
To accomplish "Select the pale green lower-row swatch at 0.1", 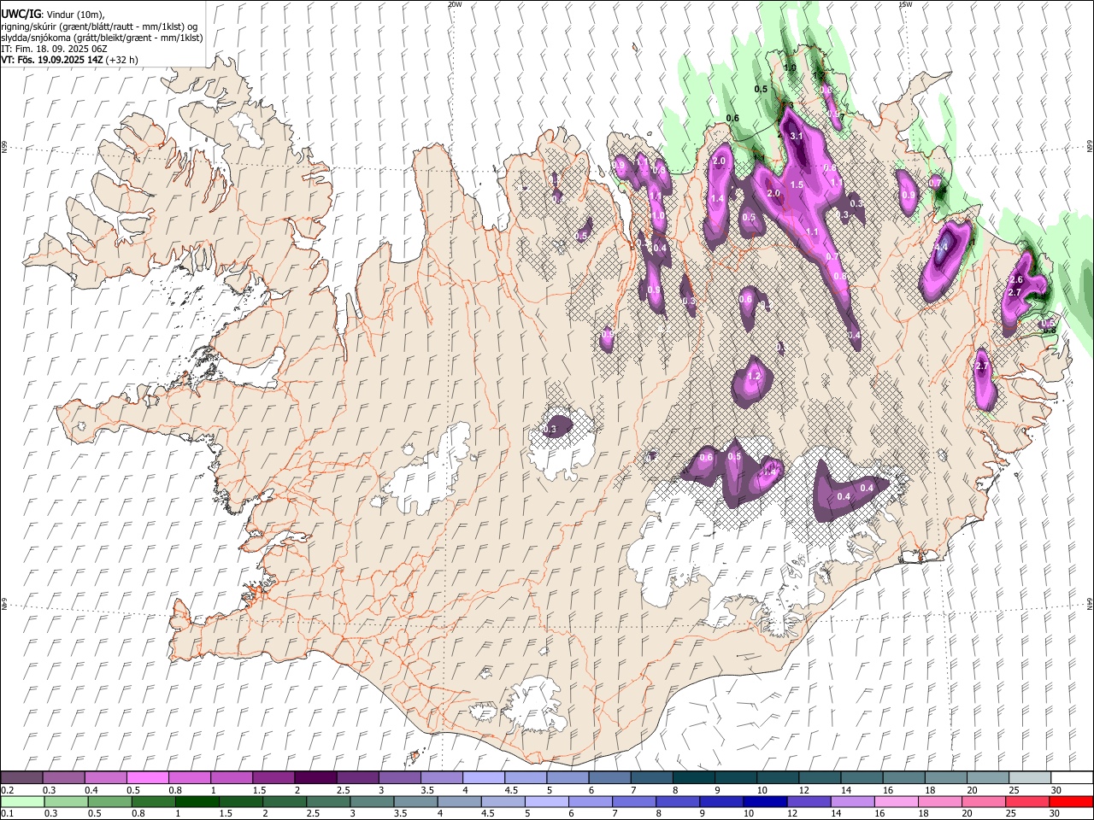I will 21,802.
